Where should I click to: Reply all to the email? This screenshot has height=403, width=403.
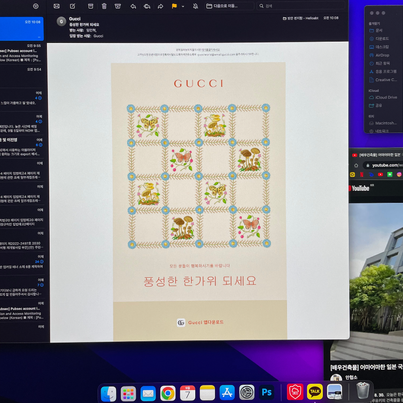pos(147,6)
